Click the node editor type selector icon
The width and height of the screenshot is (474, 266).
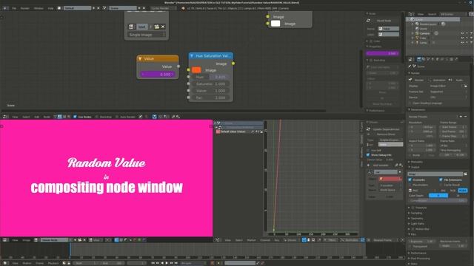coord(4,117)
